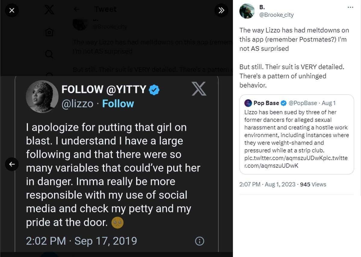The width and height of the screenshot is (361, 257).
Task: Click the X logo inside the embedded tweet
Action: (199, 89)
